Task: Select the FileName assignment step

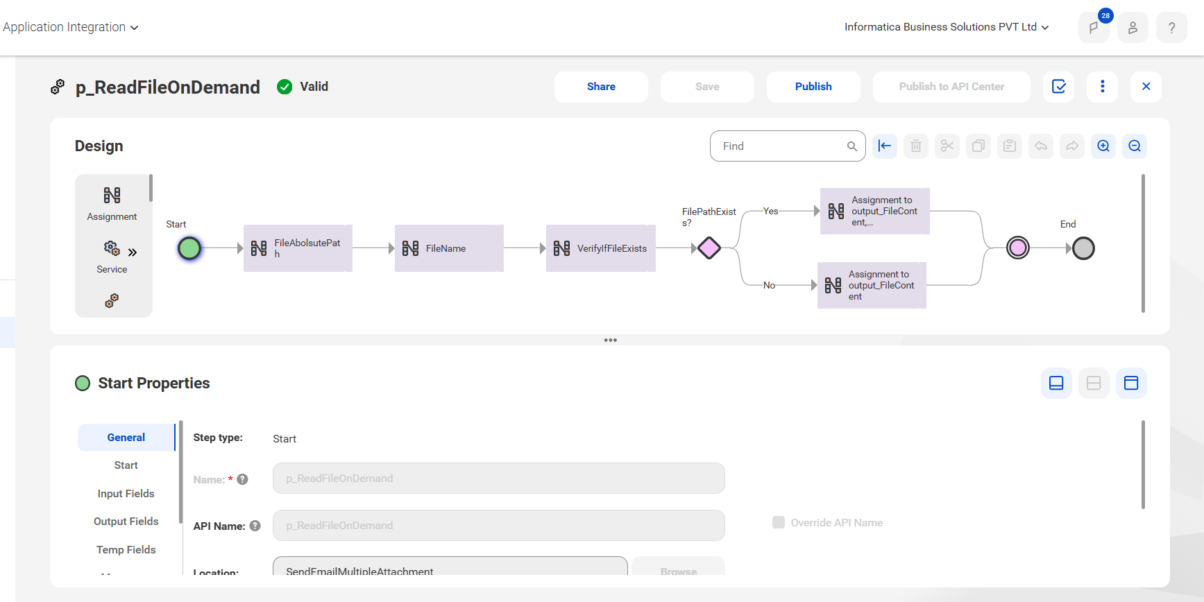Action: point(449,248)
